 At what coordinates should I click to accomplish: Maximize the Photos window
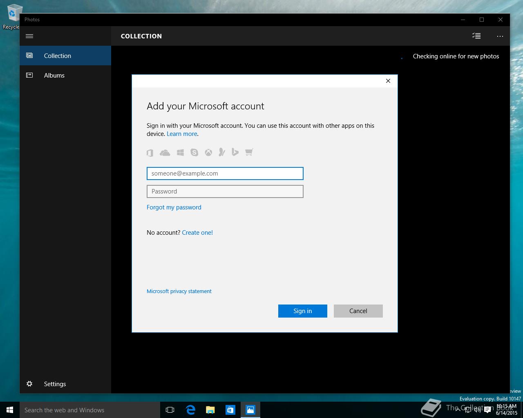(x=482, y=20)
